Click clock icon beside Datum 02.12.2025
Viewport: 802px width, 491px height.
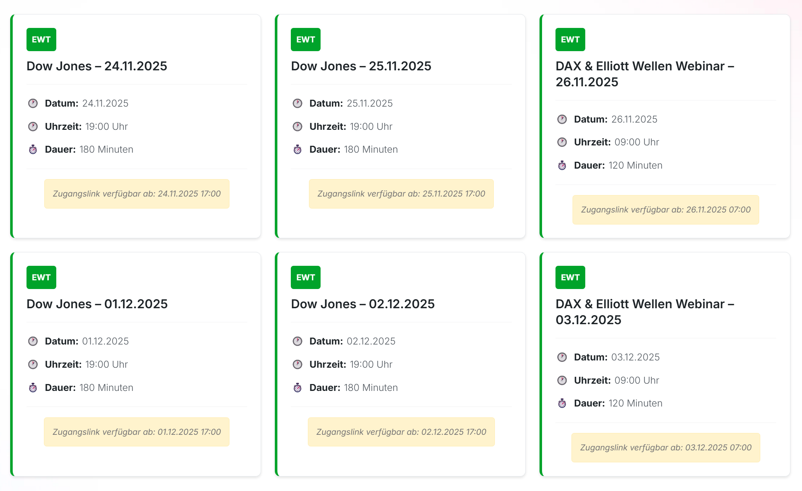click(x=297, y=341)
